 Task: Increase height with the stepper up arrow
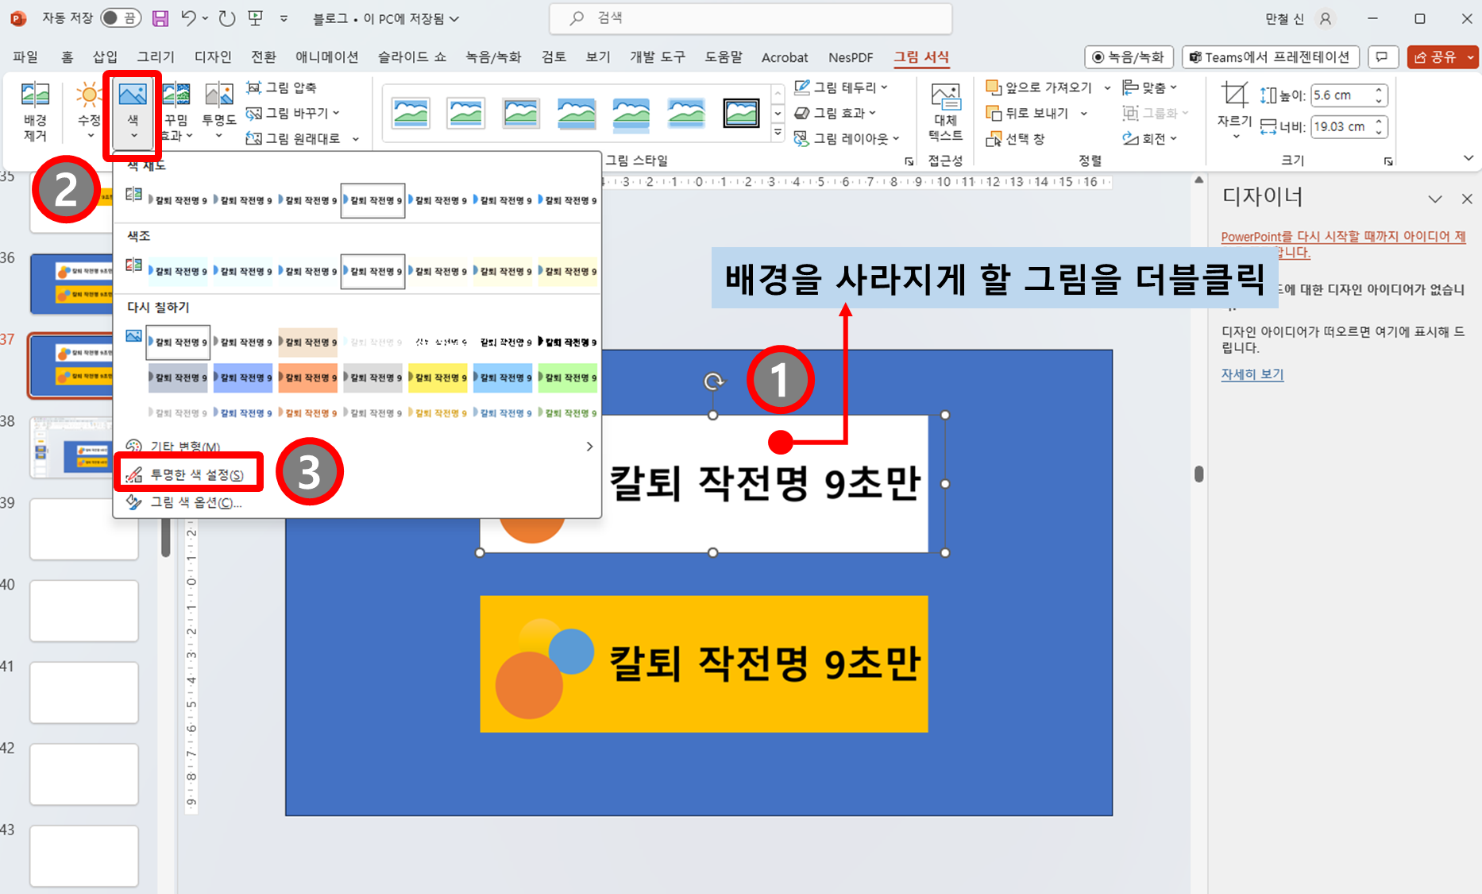pos(1380,91)
